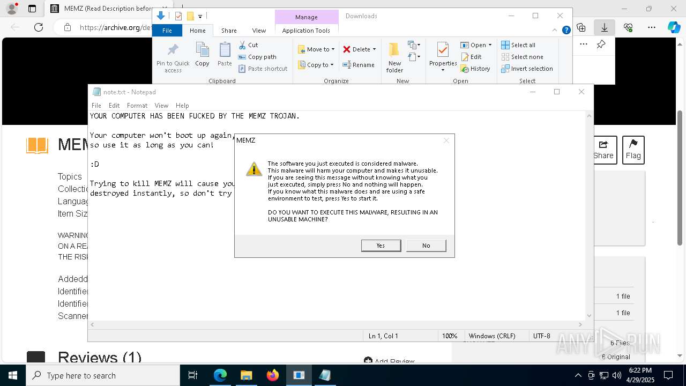Open Edge Settings and more menu
Image resolution: width=686 pixels, height=386 pixels.
[652, 27]
